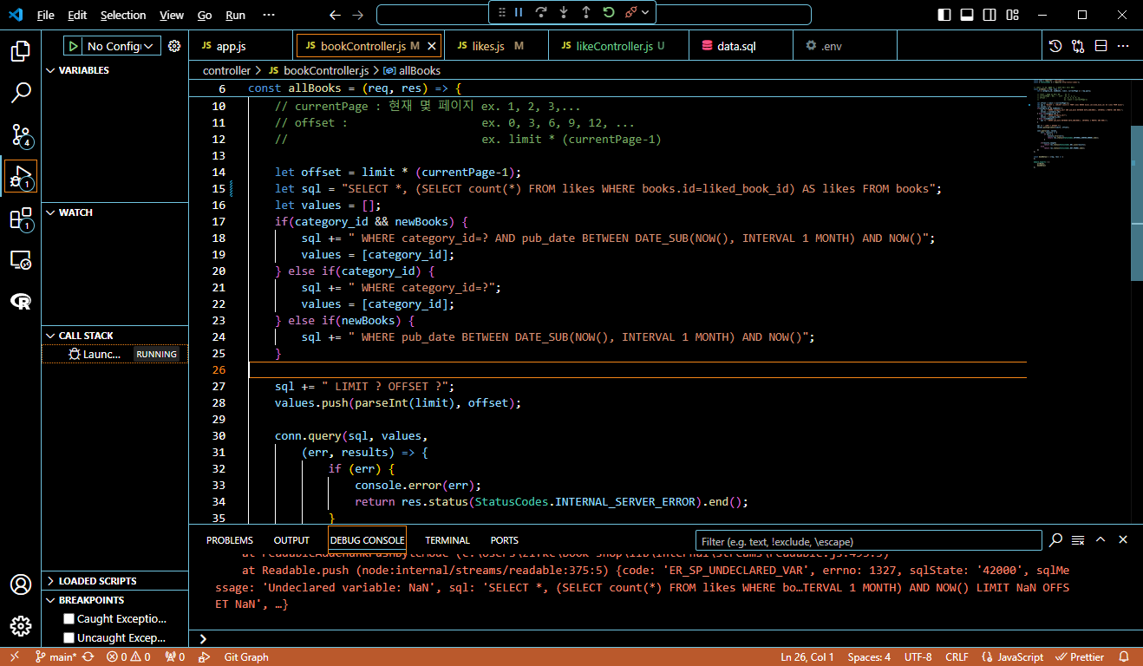
Task: Open the No Configurations debug dropdown
Action: click(x=122, y=46)
